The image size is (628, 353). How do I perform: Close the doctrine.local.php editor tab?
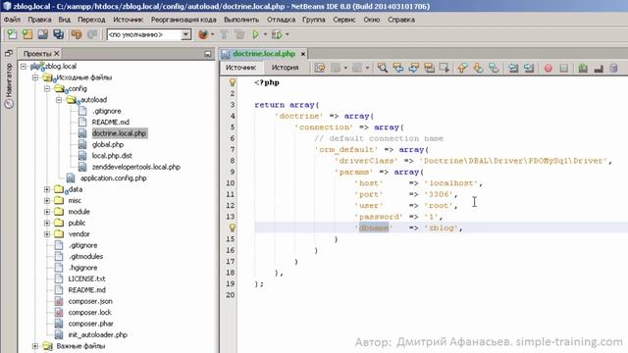[303, 54]
